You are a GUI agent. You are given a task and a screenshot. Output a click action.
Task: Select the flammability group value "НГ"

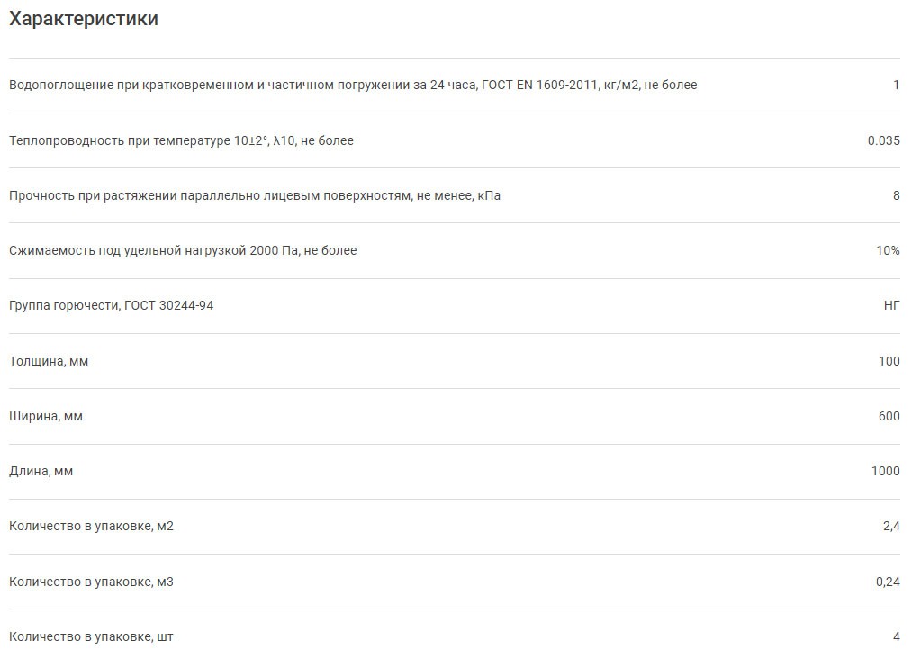(891, 305)
